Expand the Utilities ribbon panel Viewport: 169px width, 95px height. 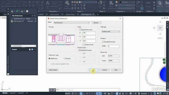pyautogui.click(x=150, y=11)
